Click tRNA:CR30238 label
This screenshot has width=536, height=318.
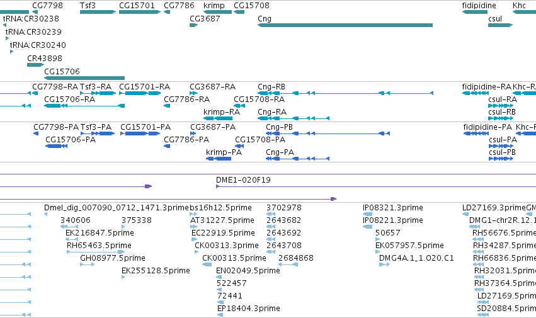click(31, 18)
